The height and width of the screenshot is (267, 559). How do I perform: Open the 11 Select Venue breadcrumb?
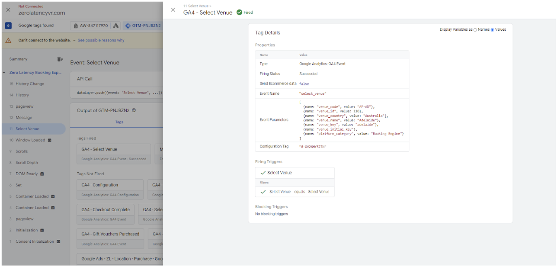click(x=196, y=6)
